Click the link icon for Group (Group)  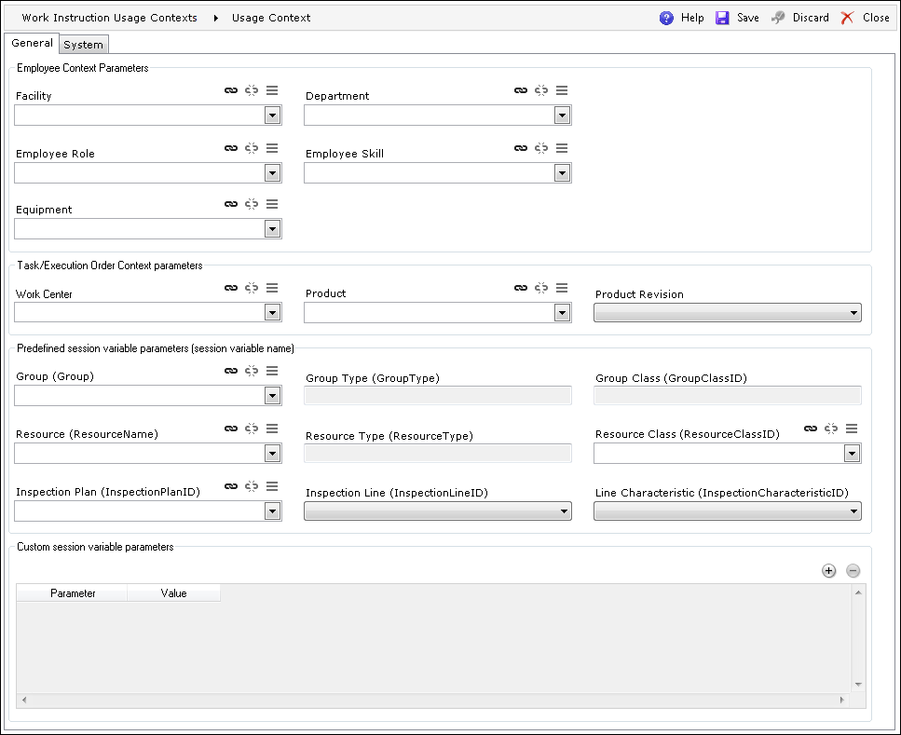tap(231, 371)
